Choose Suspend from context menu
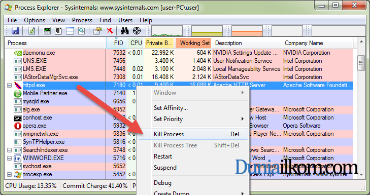 click(193, 168)
